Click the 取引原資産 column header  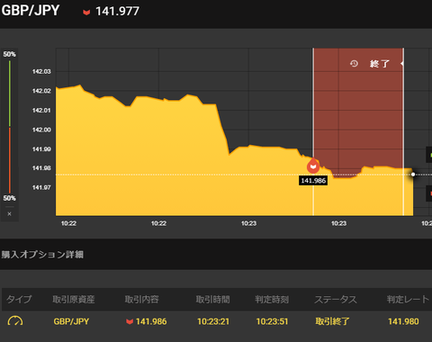[74, 299]
